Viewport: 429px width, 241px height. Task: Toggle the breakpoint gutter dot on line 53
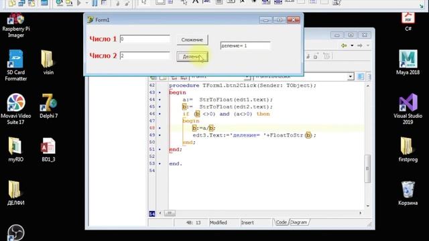point(160,163)
